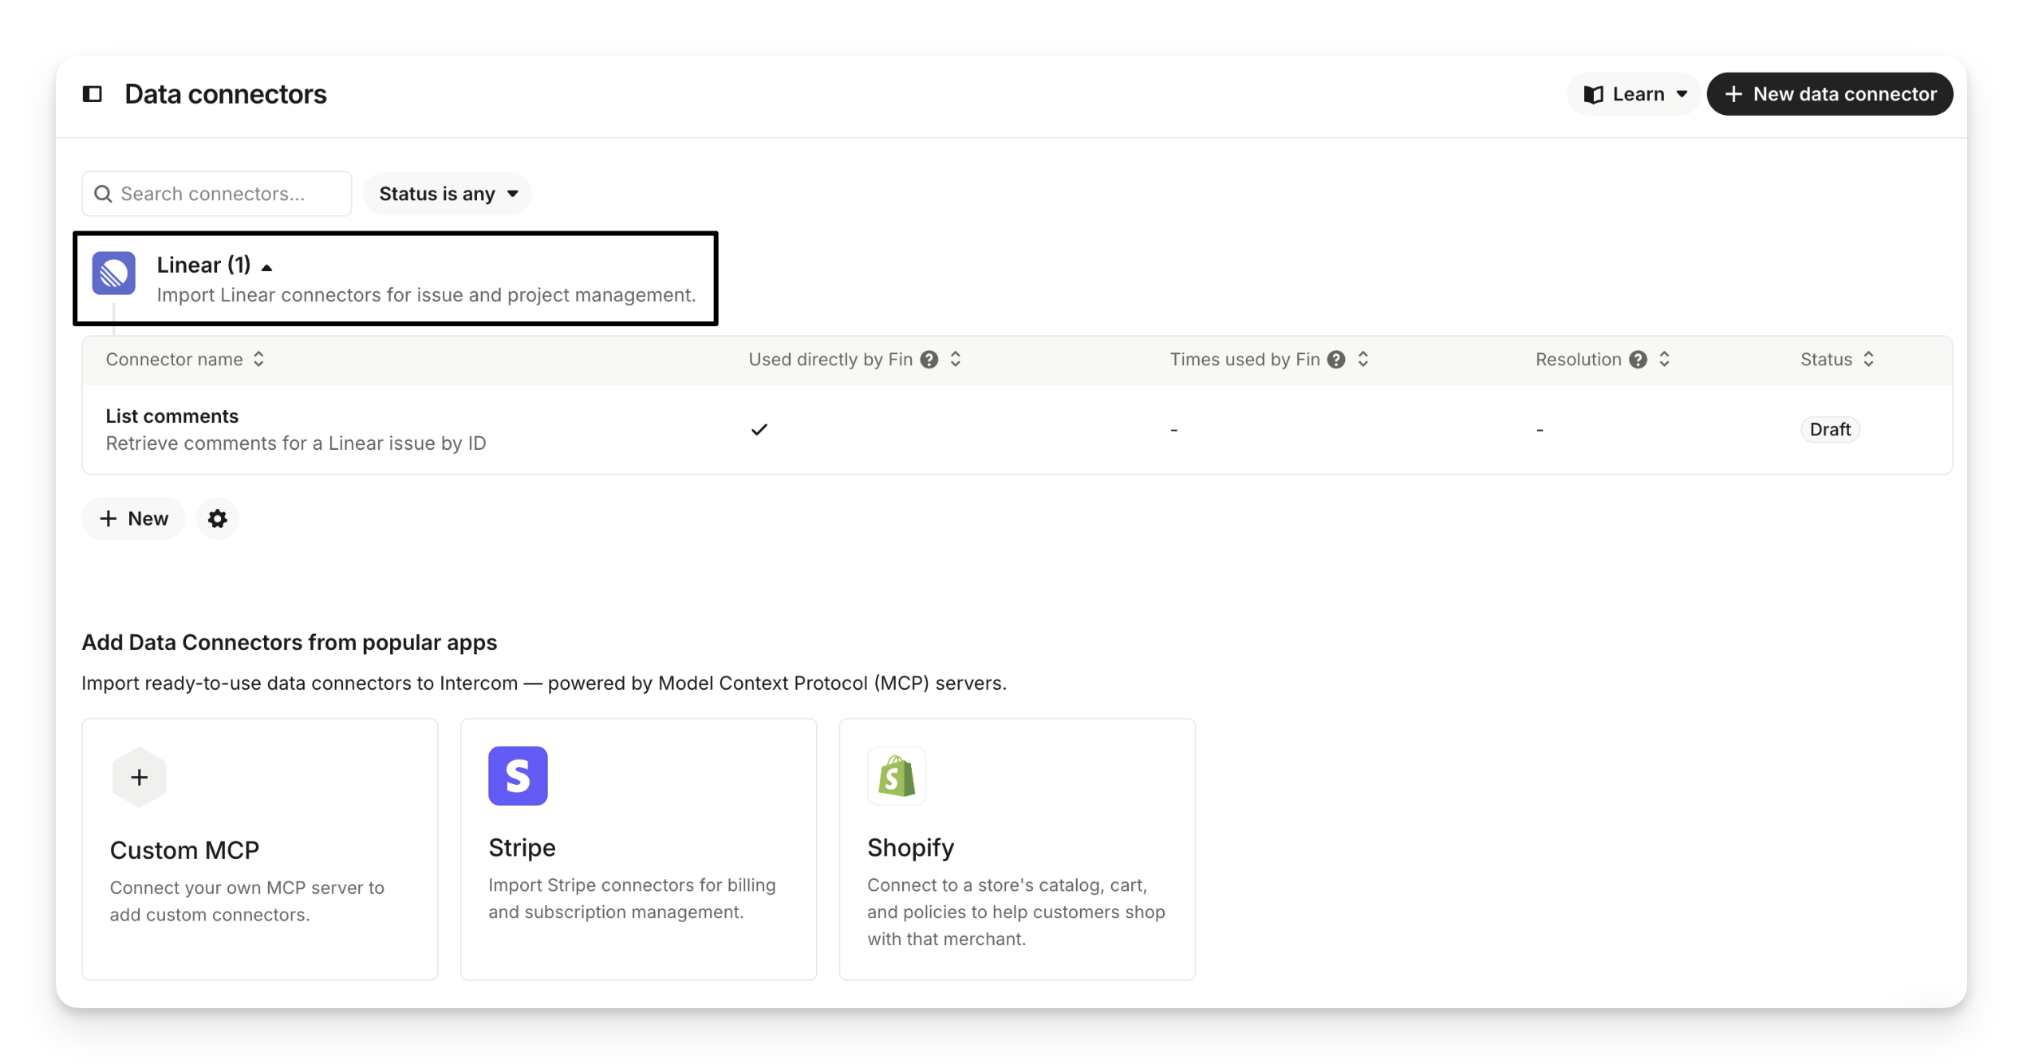The height and width of the screenshot is (1064, 2023).
Task: Open the Status is any filter
Action: (x=448, y=194)
